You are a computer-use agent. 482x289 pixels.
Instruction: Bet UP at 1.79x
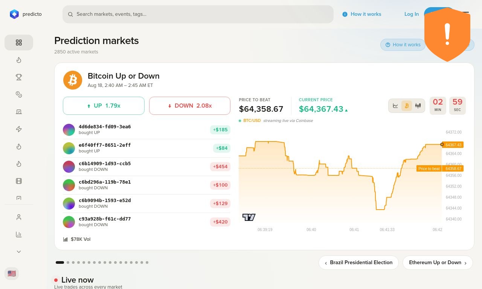(x=104, y=106)
